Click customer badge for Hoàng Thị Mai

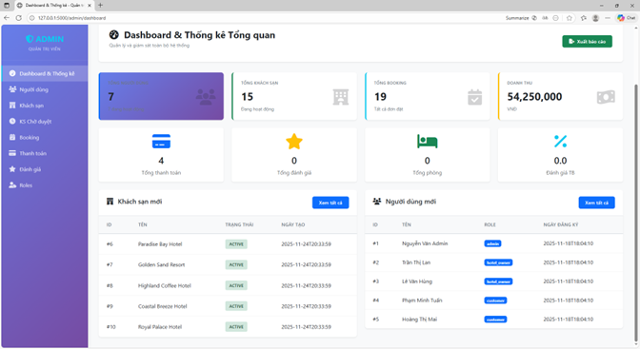(495, 320)
